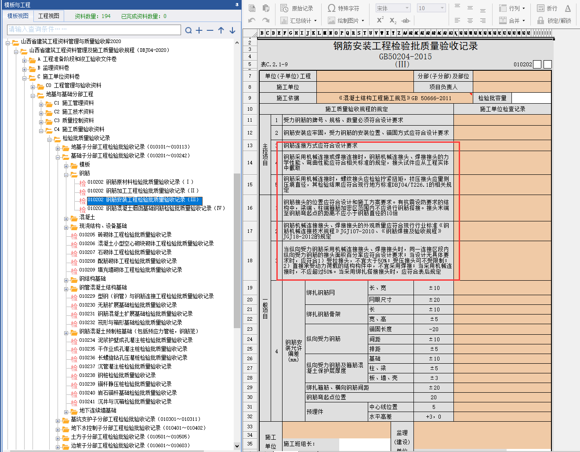Switch to the 模板视图 tab

[18, 16]
